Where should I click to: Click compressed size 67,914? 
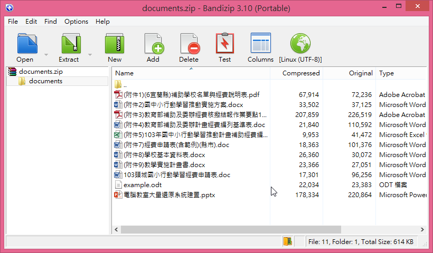309,94
